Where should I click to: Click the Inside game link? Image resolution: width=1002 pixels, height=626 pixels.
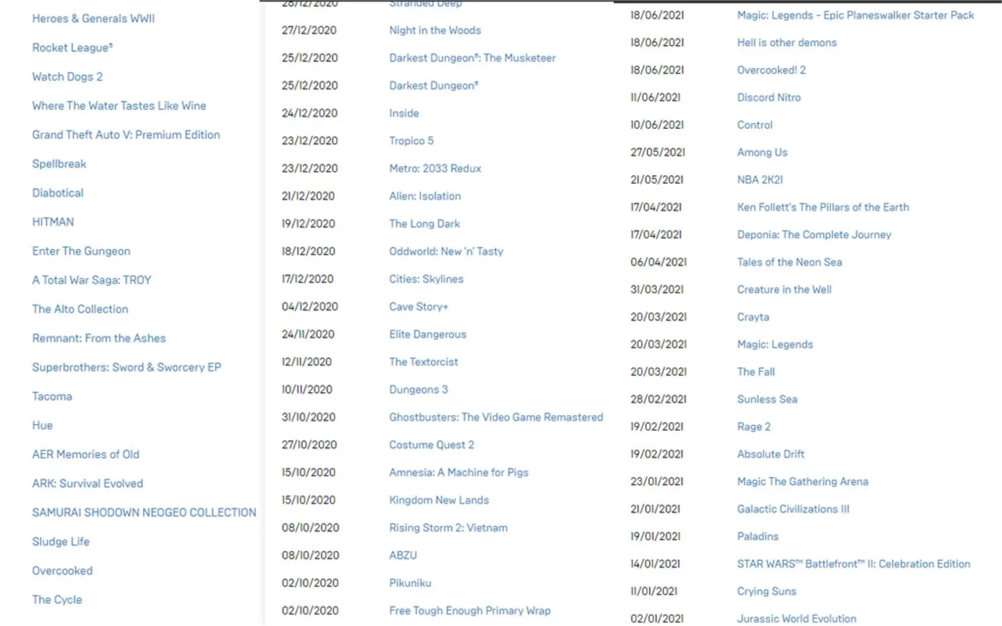[404, 113]
